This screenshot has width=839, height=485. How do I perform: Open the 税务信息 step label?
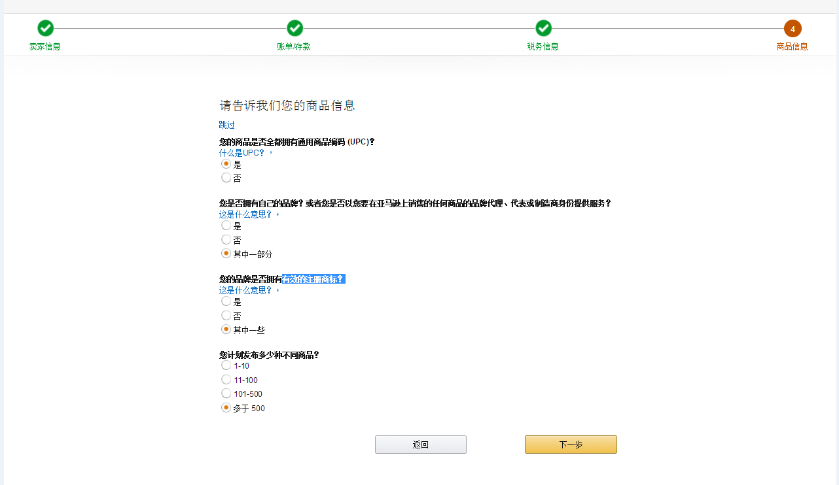[543, 46]
